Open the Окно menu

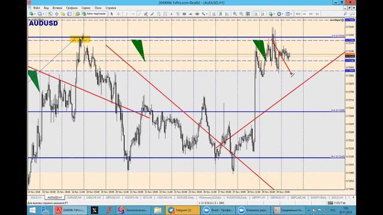98,8
